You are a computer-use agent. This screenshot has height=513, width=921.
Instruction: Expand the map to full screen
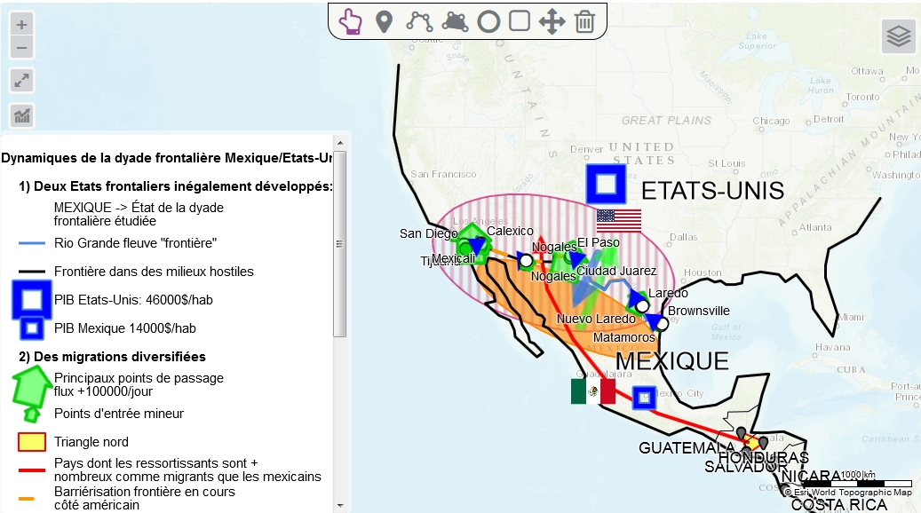click(x=22, y=81)
